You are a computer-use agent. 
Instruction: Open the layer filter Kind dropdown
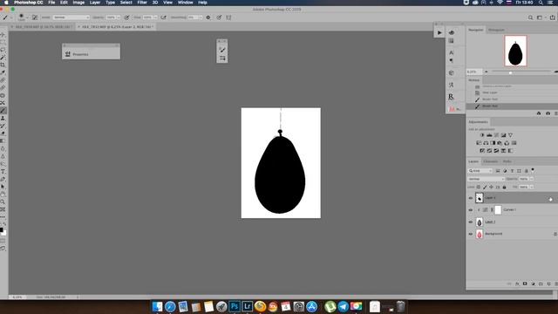coord(480,171)
